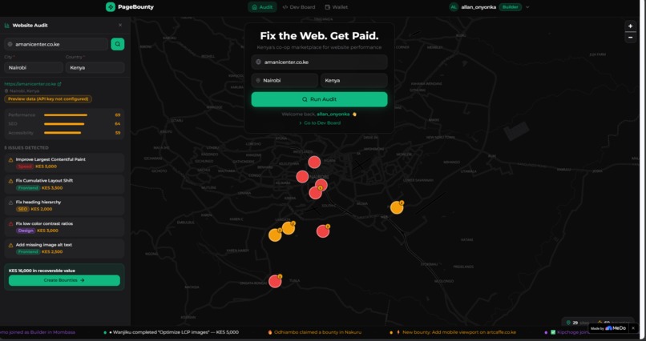Open the Dev Board tab

point(299,7)
